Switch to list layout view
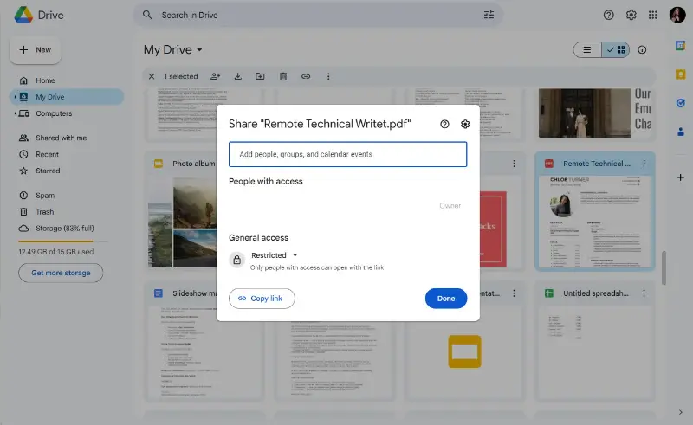 (x=587, y=50)
